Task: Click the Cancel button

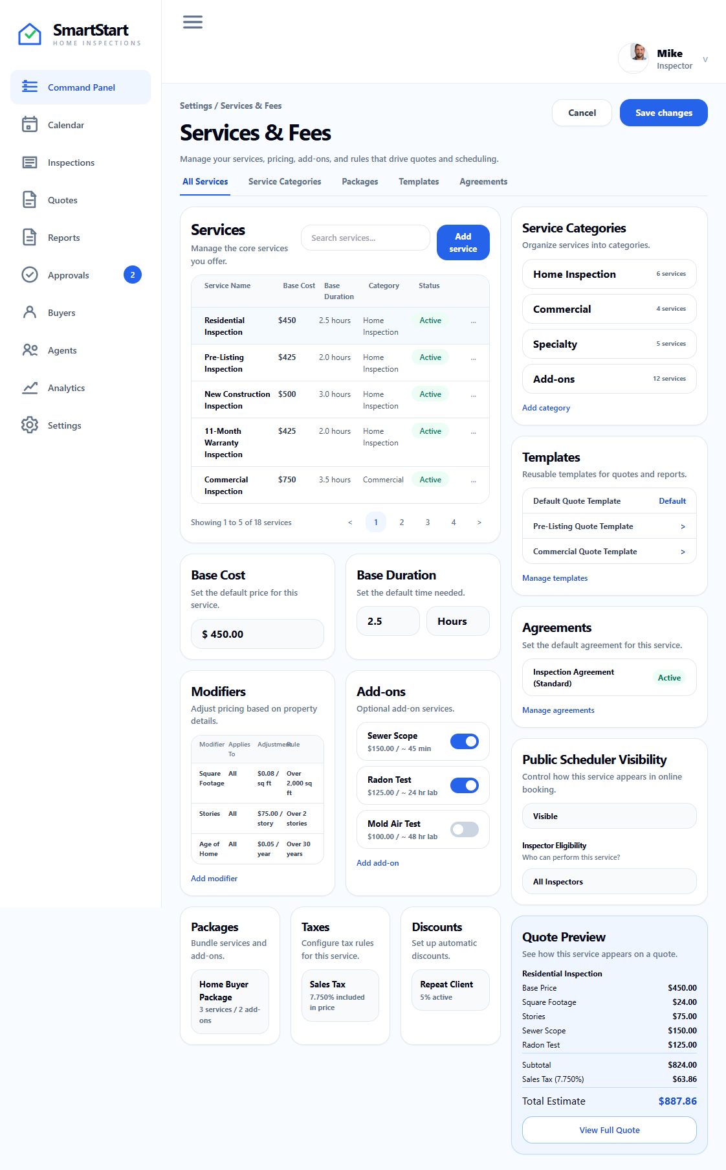Action: pos(582,113)
